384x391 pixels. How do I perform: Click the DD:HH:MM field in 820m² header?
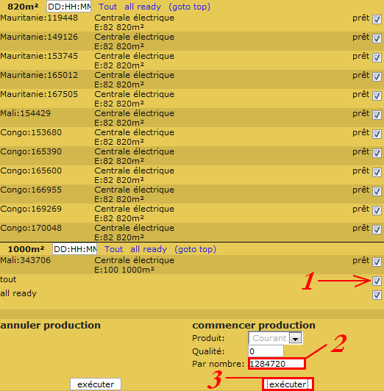(x=69, y=7)
